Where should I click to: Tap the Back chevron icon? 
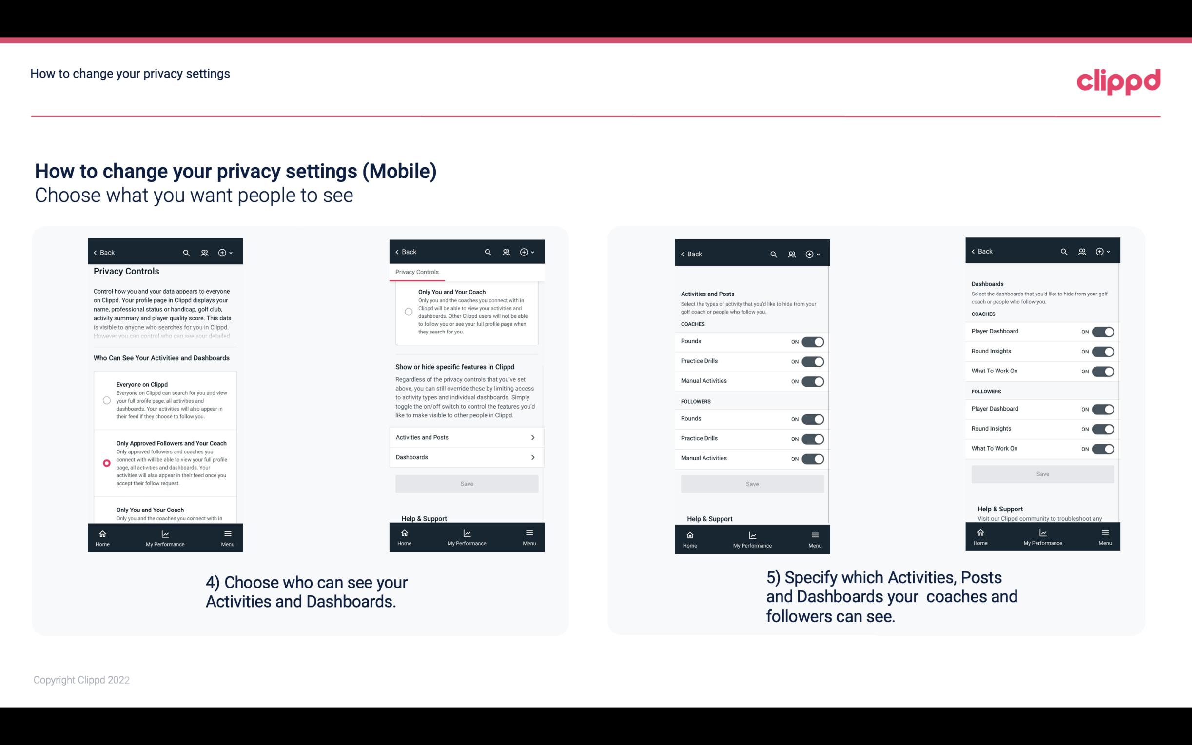tap(95, 253)
